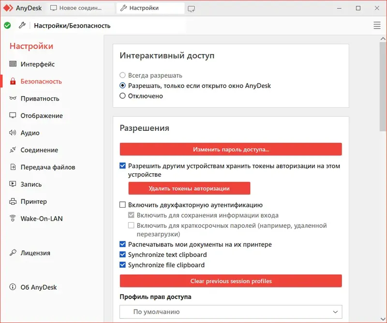Click the Recording icon beside Запись
Image resolution: width=387 pixels, height=323 pixels.
(13, 184)
